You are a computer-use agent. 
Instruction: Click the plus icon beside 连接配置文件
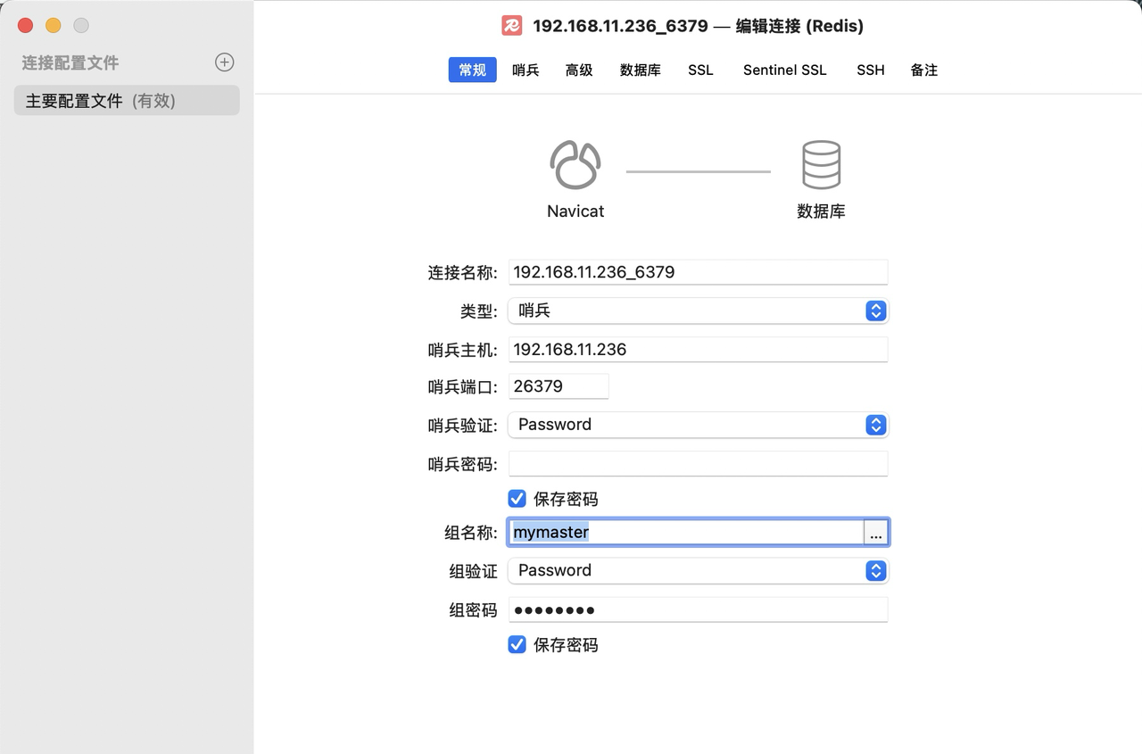click(224, 62)
